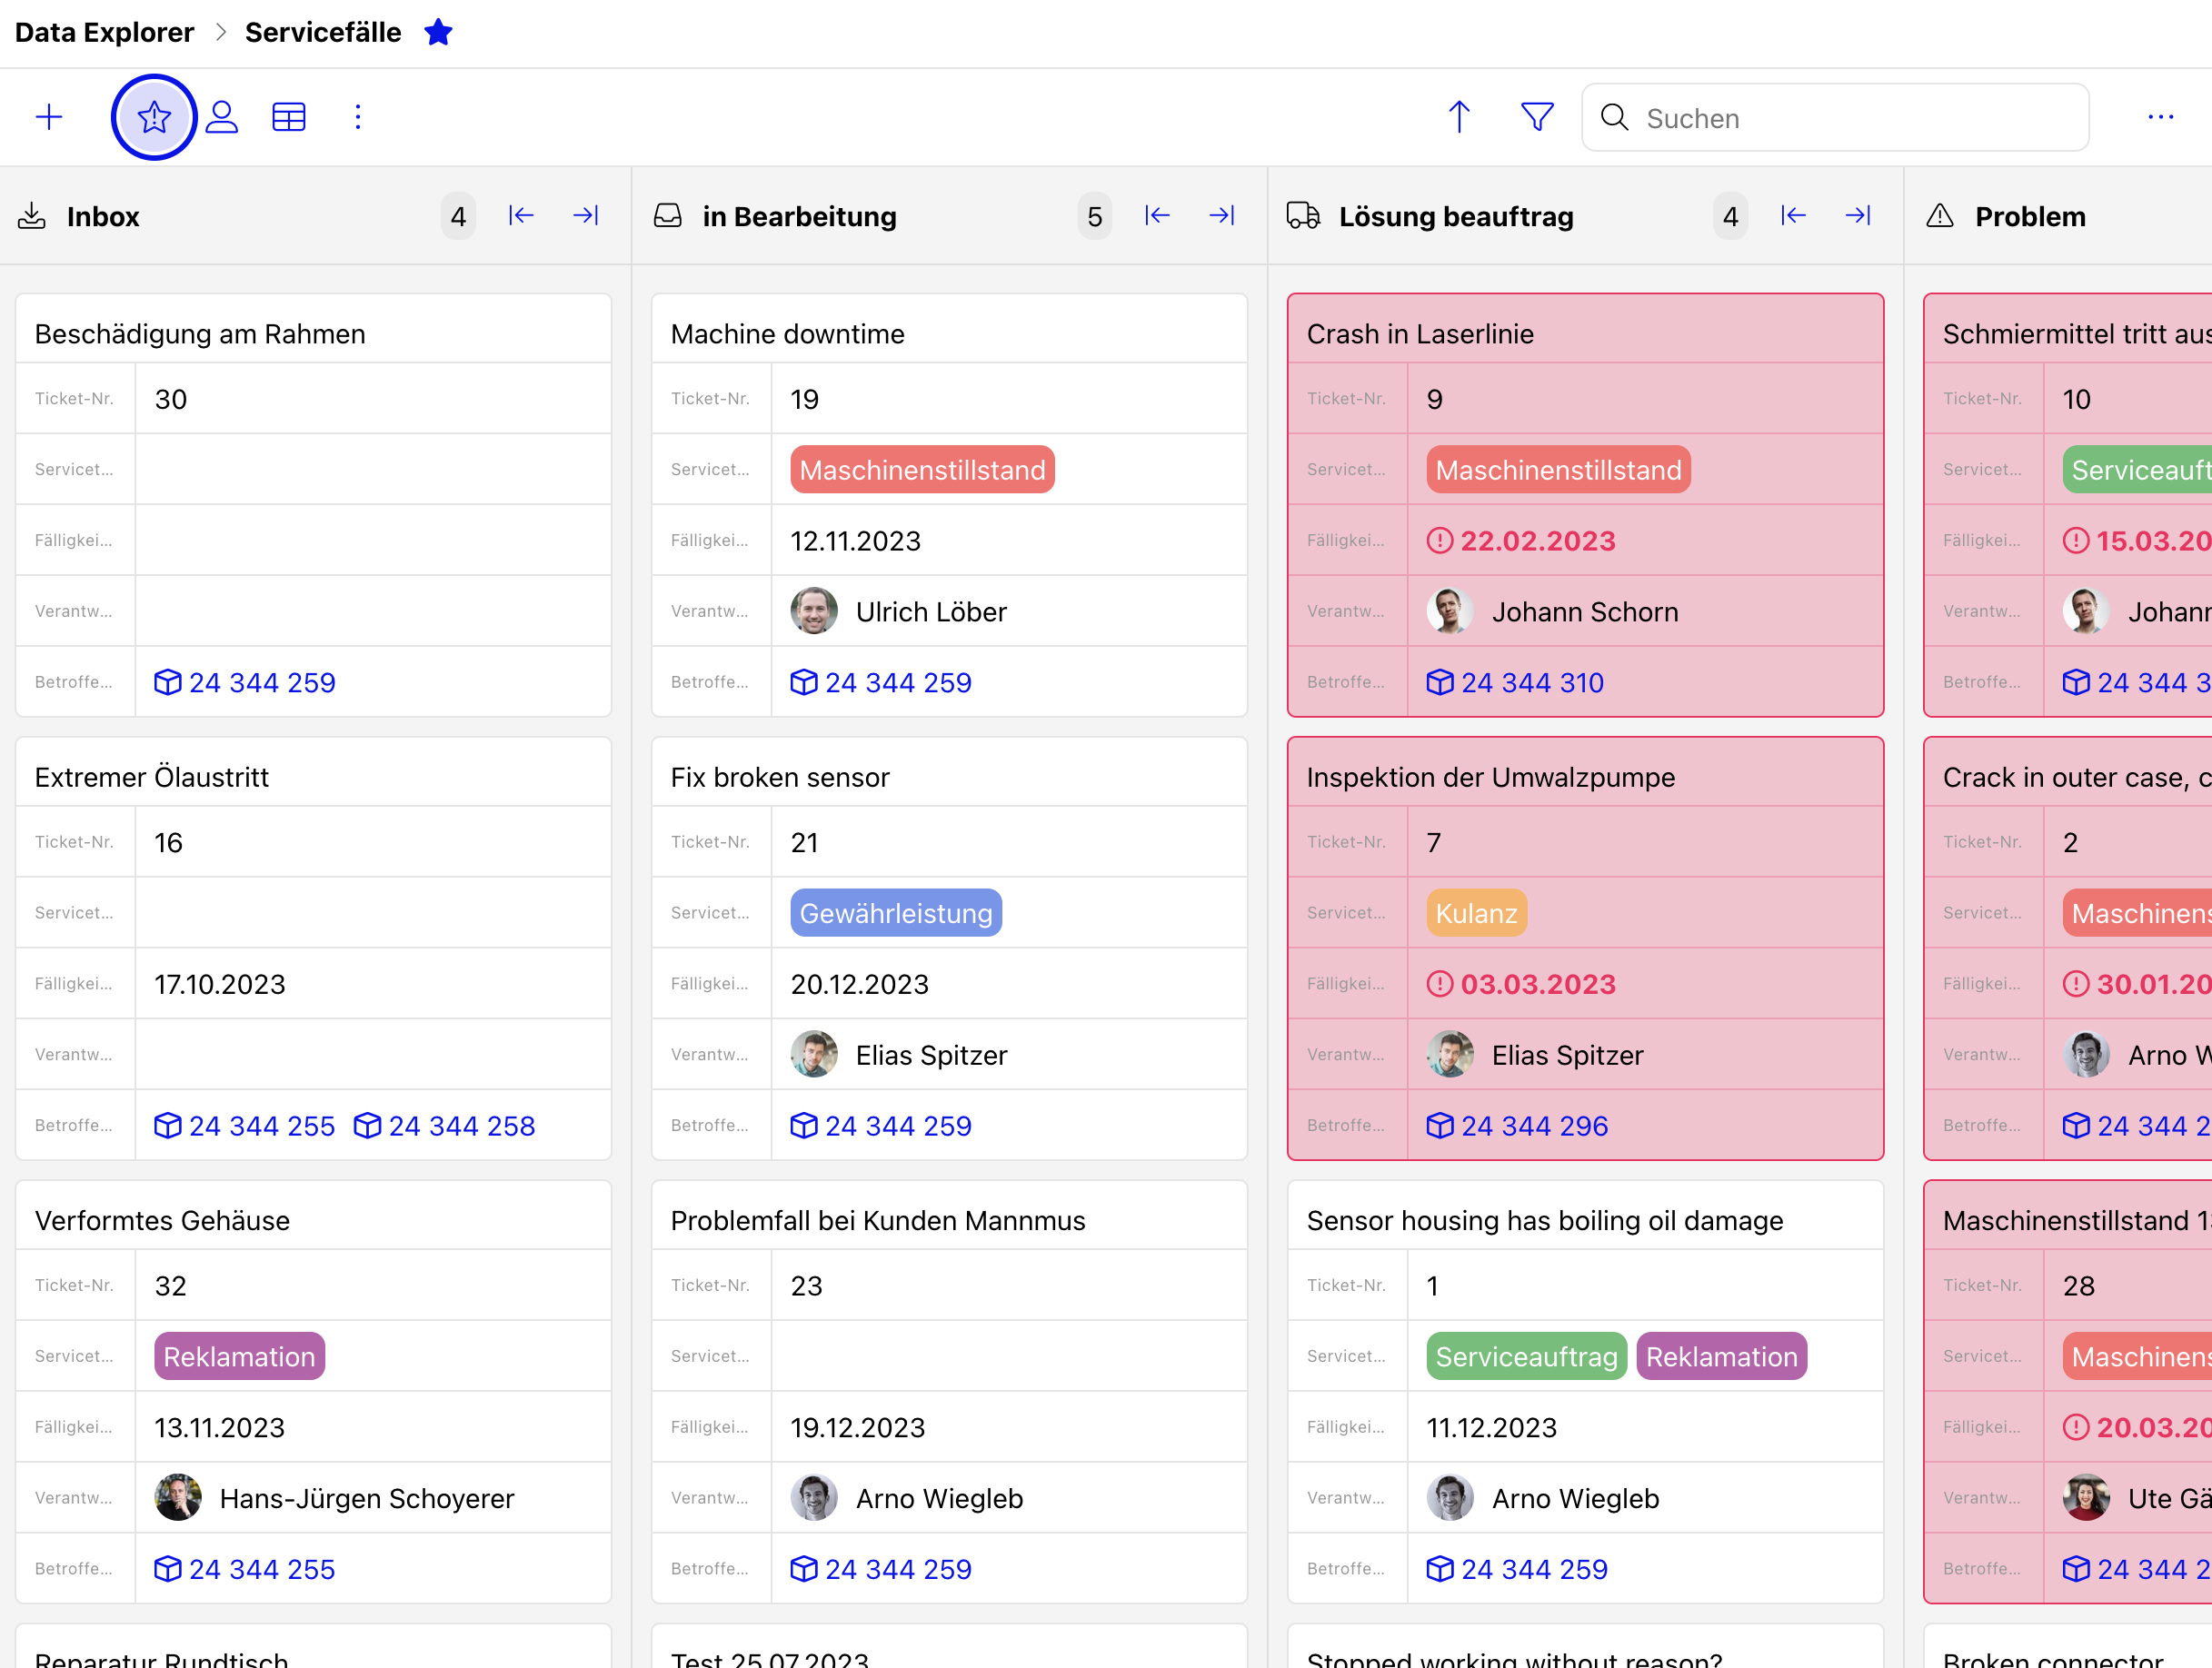2212x1668 pixels.
Task: Toggle the person assigned-to-me filter
Action: tap(222, 117)
